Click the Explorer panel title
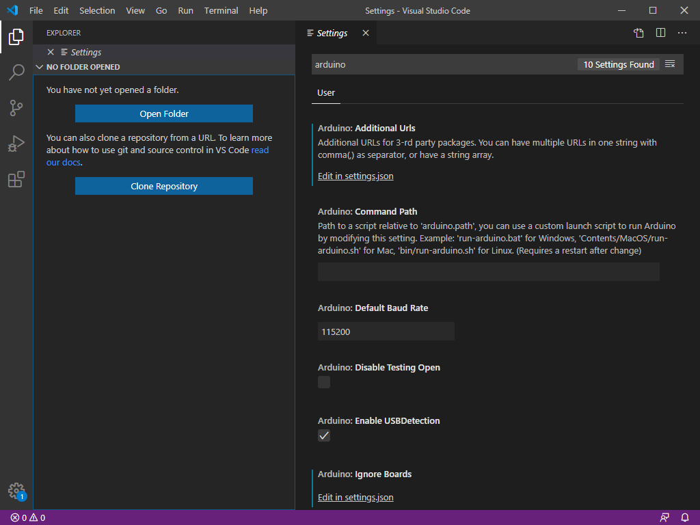Screen dimensions: 700x525 point(64,33)
